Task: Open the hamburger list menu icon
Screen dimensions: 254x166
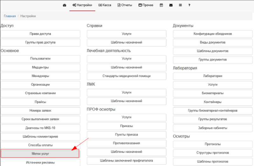Action: [x=180, y=5]
